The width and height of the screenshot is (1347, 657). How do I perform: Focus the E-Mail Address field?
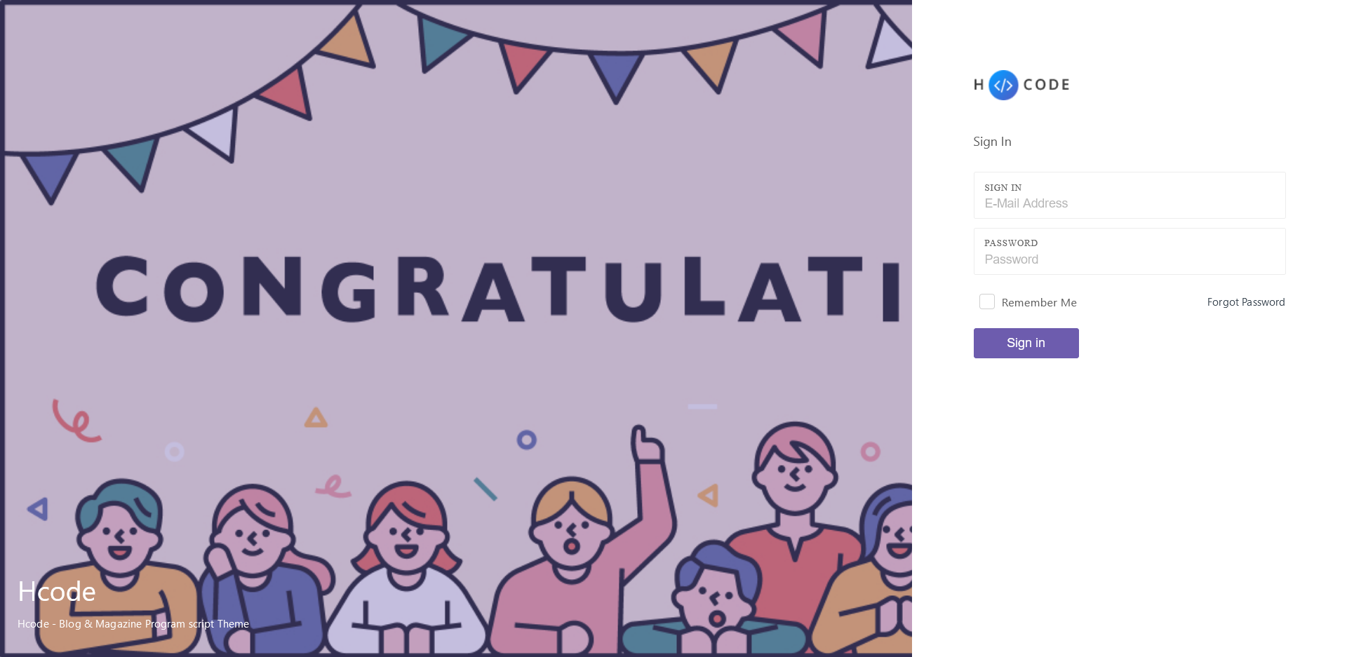pos(1130,203)
